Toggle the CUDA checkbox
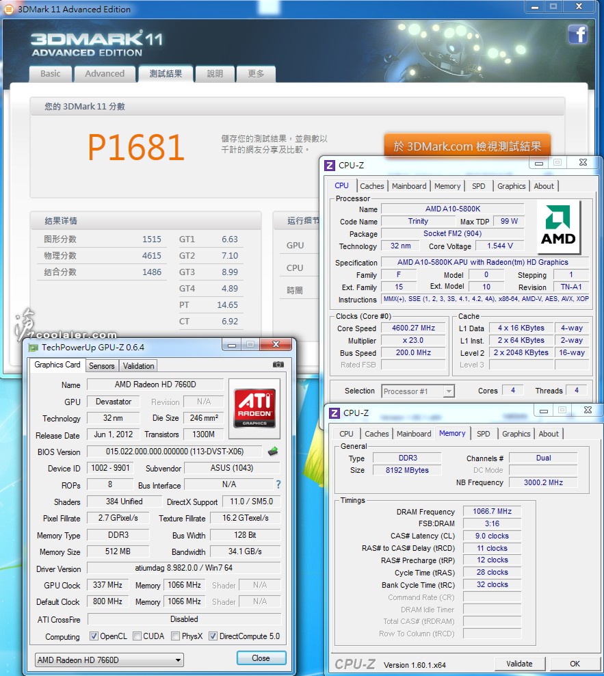604x676 pixels. [137, 636]
